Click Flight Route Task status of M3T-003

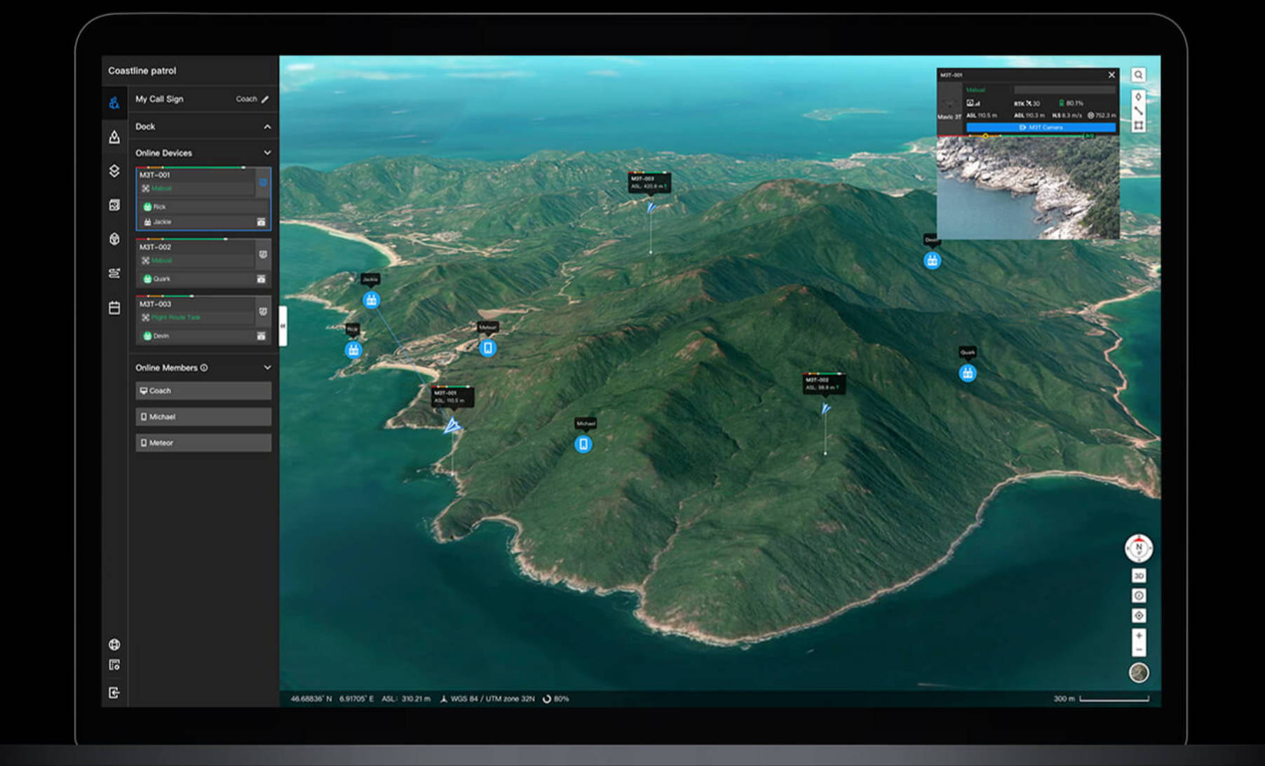(175, 318)
